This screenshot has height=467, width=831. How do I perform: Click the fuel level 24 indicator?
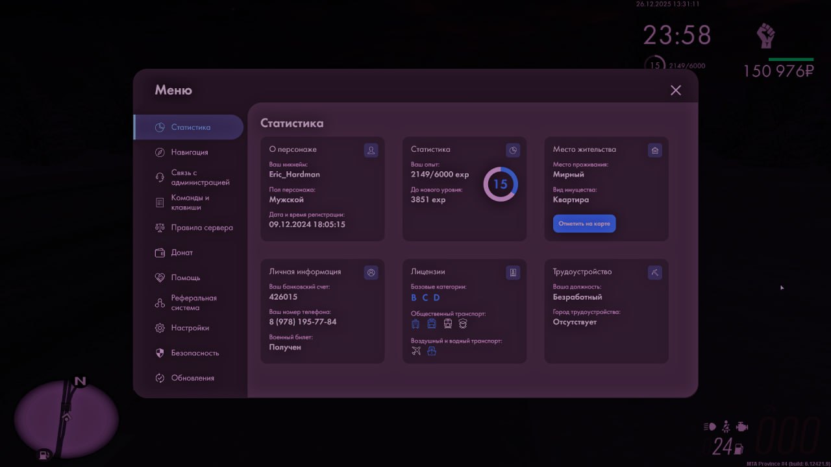coord(728,447)
